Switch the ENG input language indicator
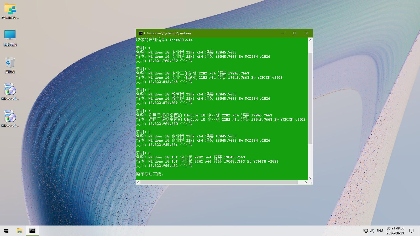The image size is (420, 236). tap(380, 231)
